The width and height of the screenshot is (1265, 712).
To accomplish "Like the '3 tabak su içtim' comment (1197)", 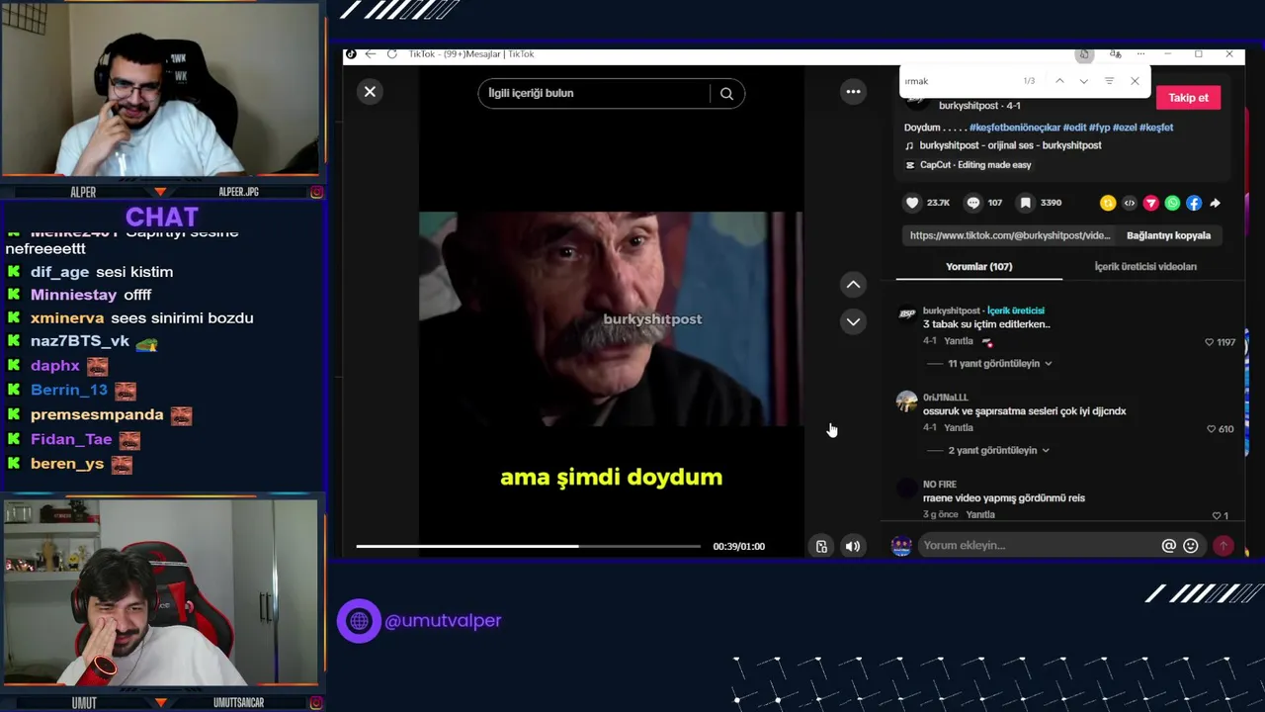I will pyautogui.click(x=1209, y=342).
